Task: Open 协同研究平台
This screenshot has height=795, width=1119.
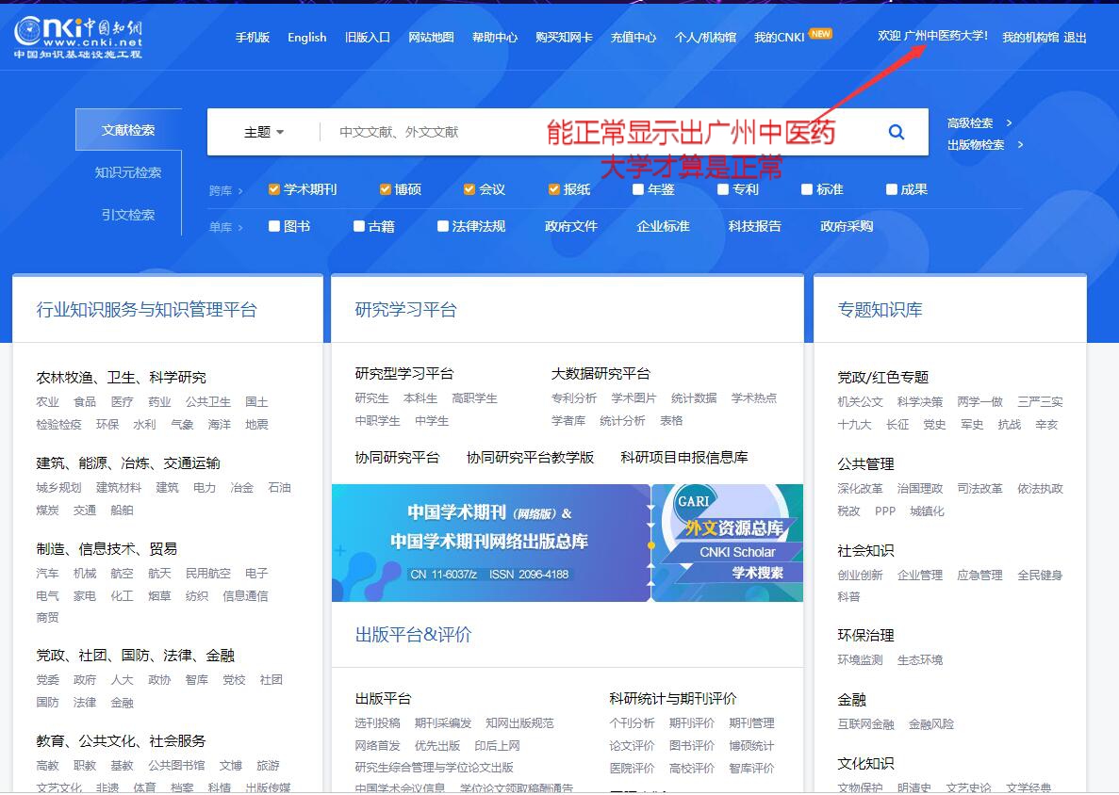Action: click(398, 457)
